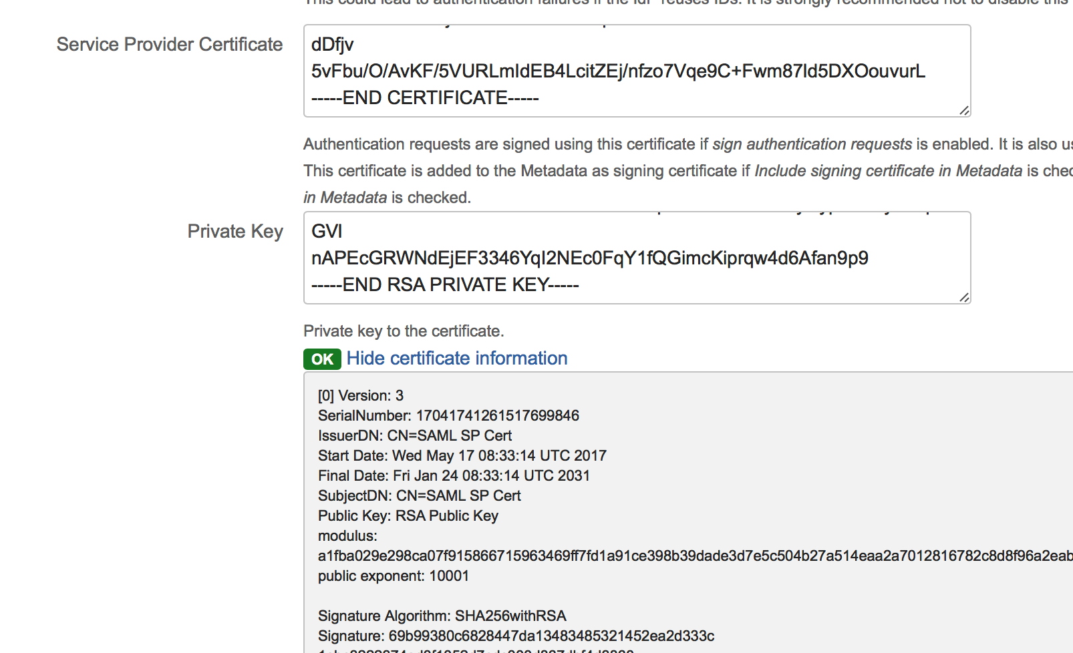This screenshot has width=1073, height=653.
Task: Click the 'Private key to the certificate.' help text
Action: tap(404, 331)
